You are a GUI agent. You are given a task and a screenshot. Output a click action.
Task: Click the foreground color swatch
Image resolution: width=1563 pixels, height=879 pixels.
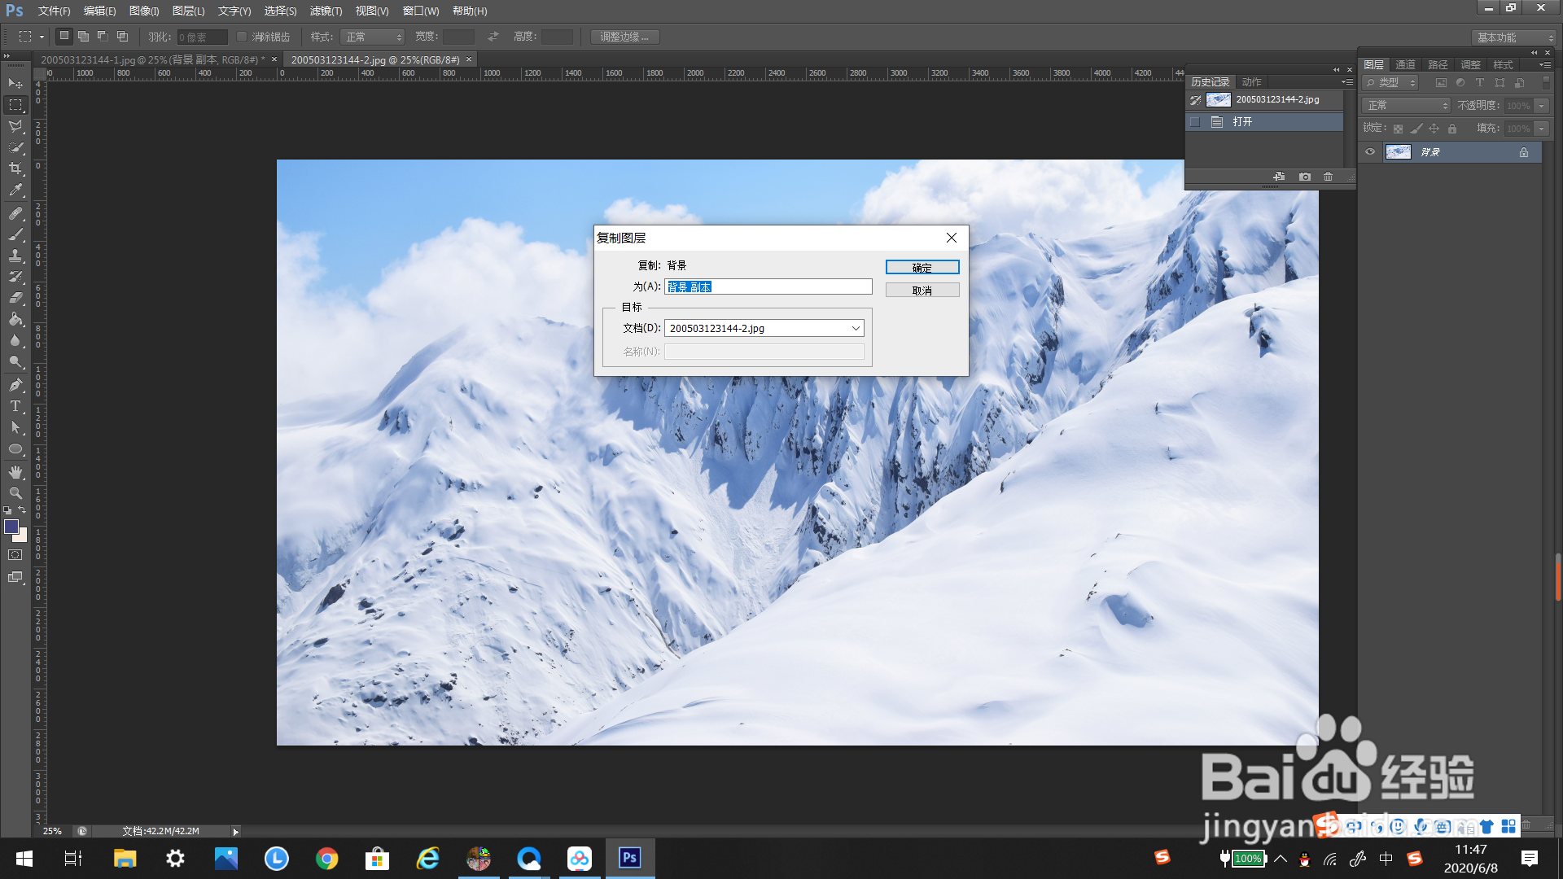coord(11,527)
